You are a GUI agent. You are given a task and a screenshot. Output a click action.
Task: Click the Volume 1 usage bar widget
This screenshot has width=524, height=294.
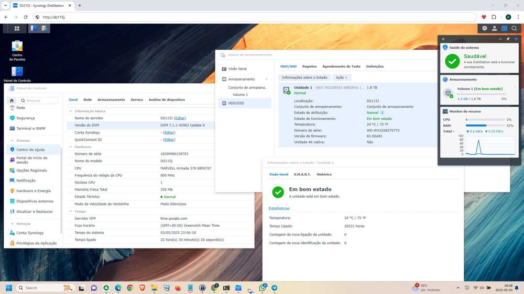pos(482,94)
